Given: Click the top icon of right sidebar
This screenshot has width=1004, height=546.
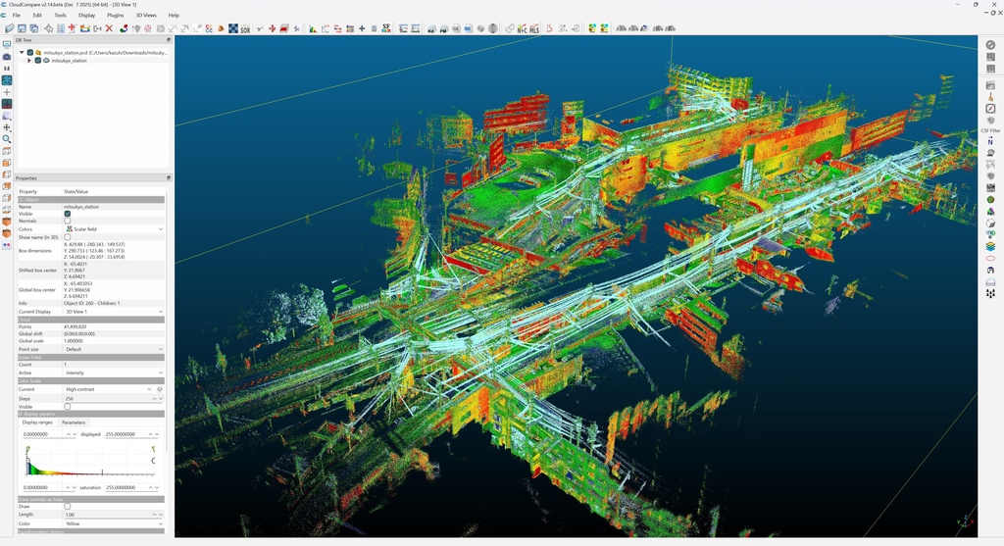Looking at the screenshot, I should pos(990,45).
